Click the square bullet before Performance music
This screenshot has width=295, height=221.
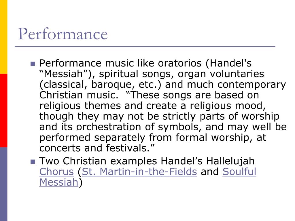pyautogui.click(x=33, y=64)
